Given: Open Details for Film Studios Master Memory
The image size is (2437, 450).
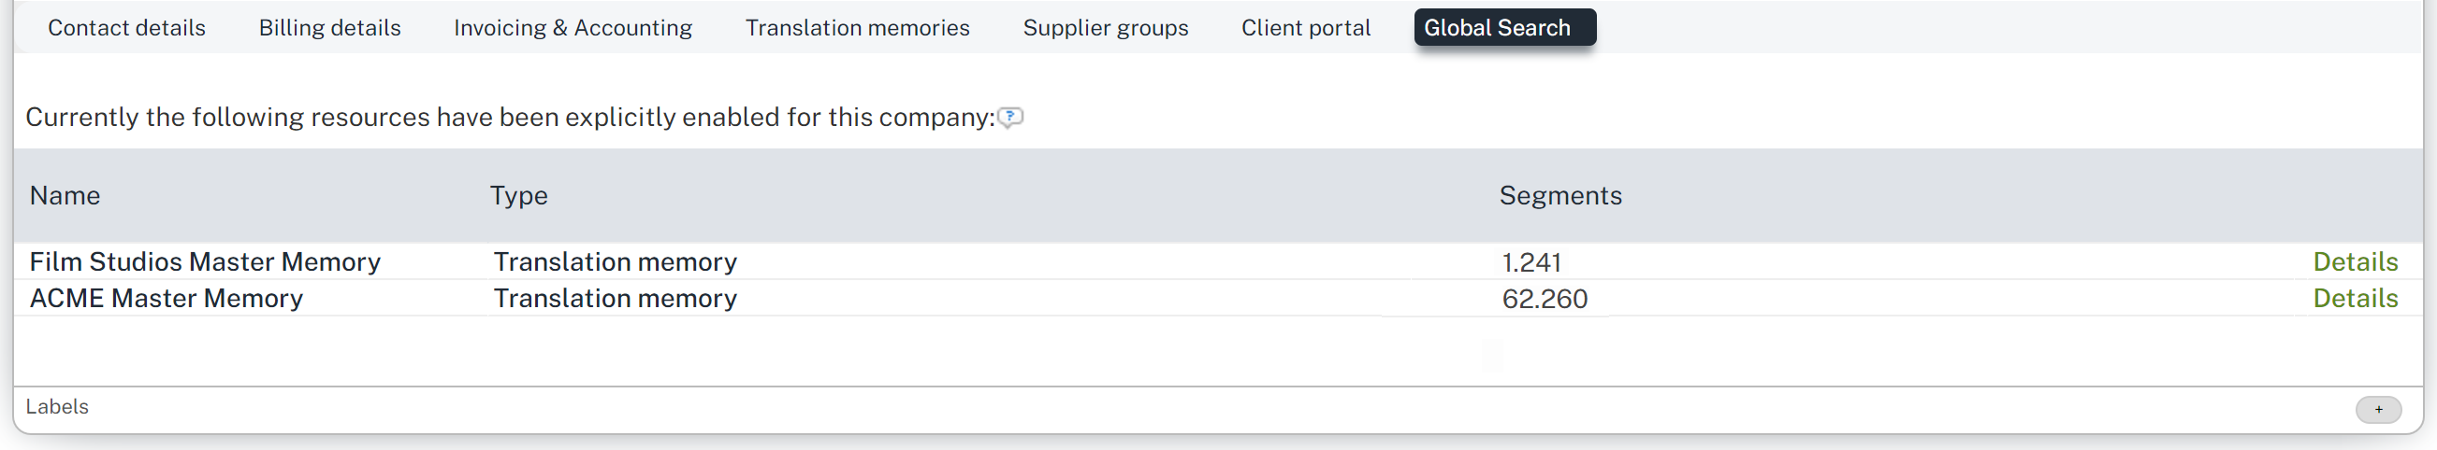Looking at the screenshot, I should [2355, 262].
